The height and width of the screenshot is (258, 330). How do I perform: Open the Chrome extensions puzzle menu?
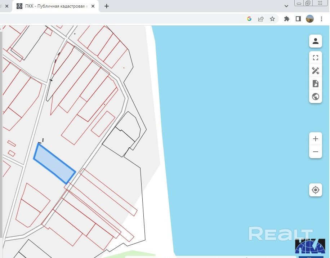point(287,19)
